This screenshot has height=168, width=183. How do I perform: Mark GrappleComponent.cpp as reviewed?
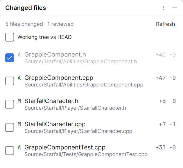(10, 81)
